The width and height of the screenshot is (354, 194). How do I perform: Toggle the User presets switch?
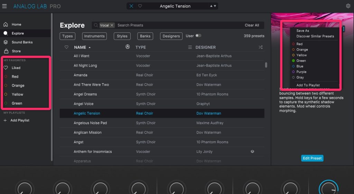(x=198, y=36)
